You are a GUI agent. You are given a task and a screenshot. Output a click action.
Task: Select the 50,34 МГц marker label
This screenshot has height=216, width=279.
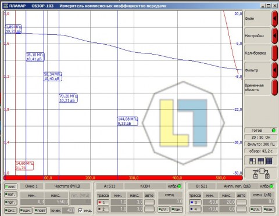pos(53,77)
